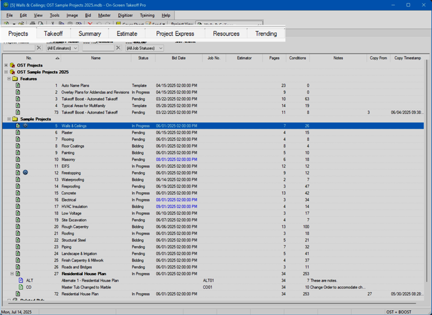Click the change order icon next to CO

pyautogui.click(x=21, y=287)
